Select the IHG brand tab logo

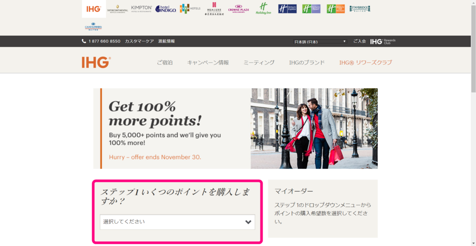(x=94, y=9)
